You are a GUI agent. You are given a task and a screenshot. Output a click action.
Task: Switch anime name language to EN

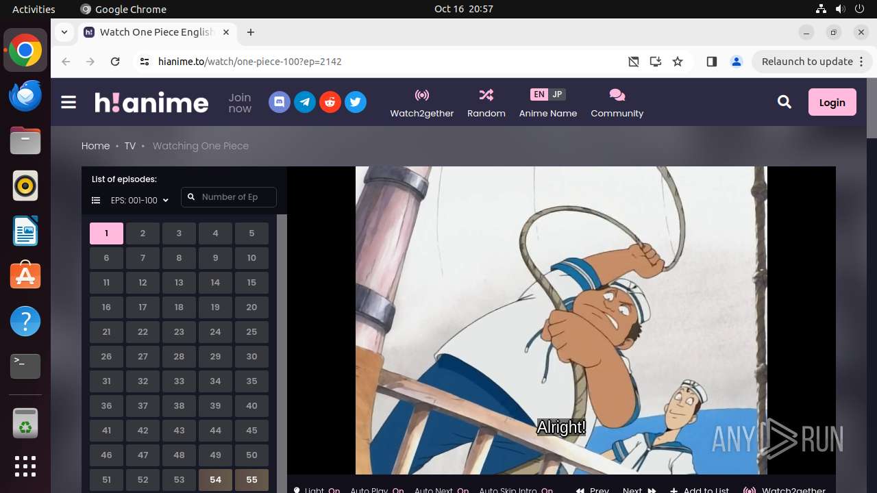point(539,94)
